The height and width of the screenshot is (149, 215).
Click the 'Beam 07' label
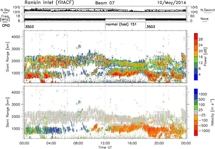[105, 3]
